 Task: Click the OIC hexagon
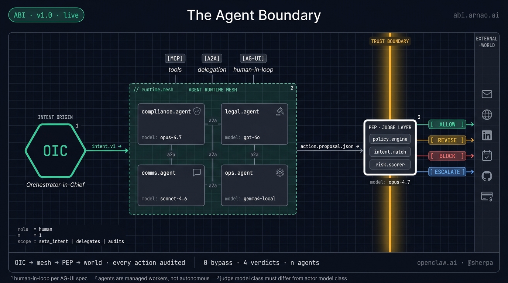point(55,151)
